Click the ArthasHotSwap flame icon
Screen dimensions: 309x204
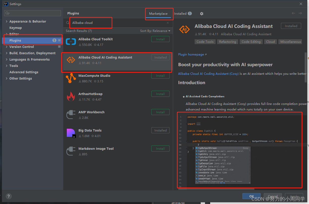(x=71, y=97)
